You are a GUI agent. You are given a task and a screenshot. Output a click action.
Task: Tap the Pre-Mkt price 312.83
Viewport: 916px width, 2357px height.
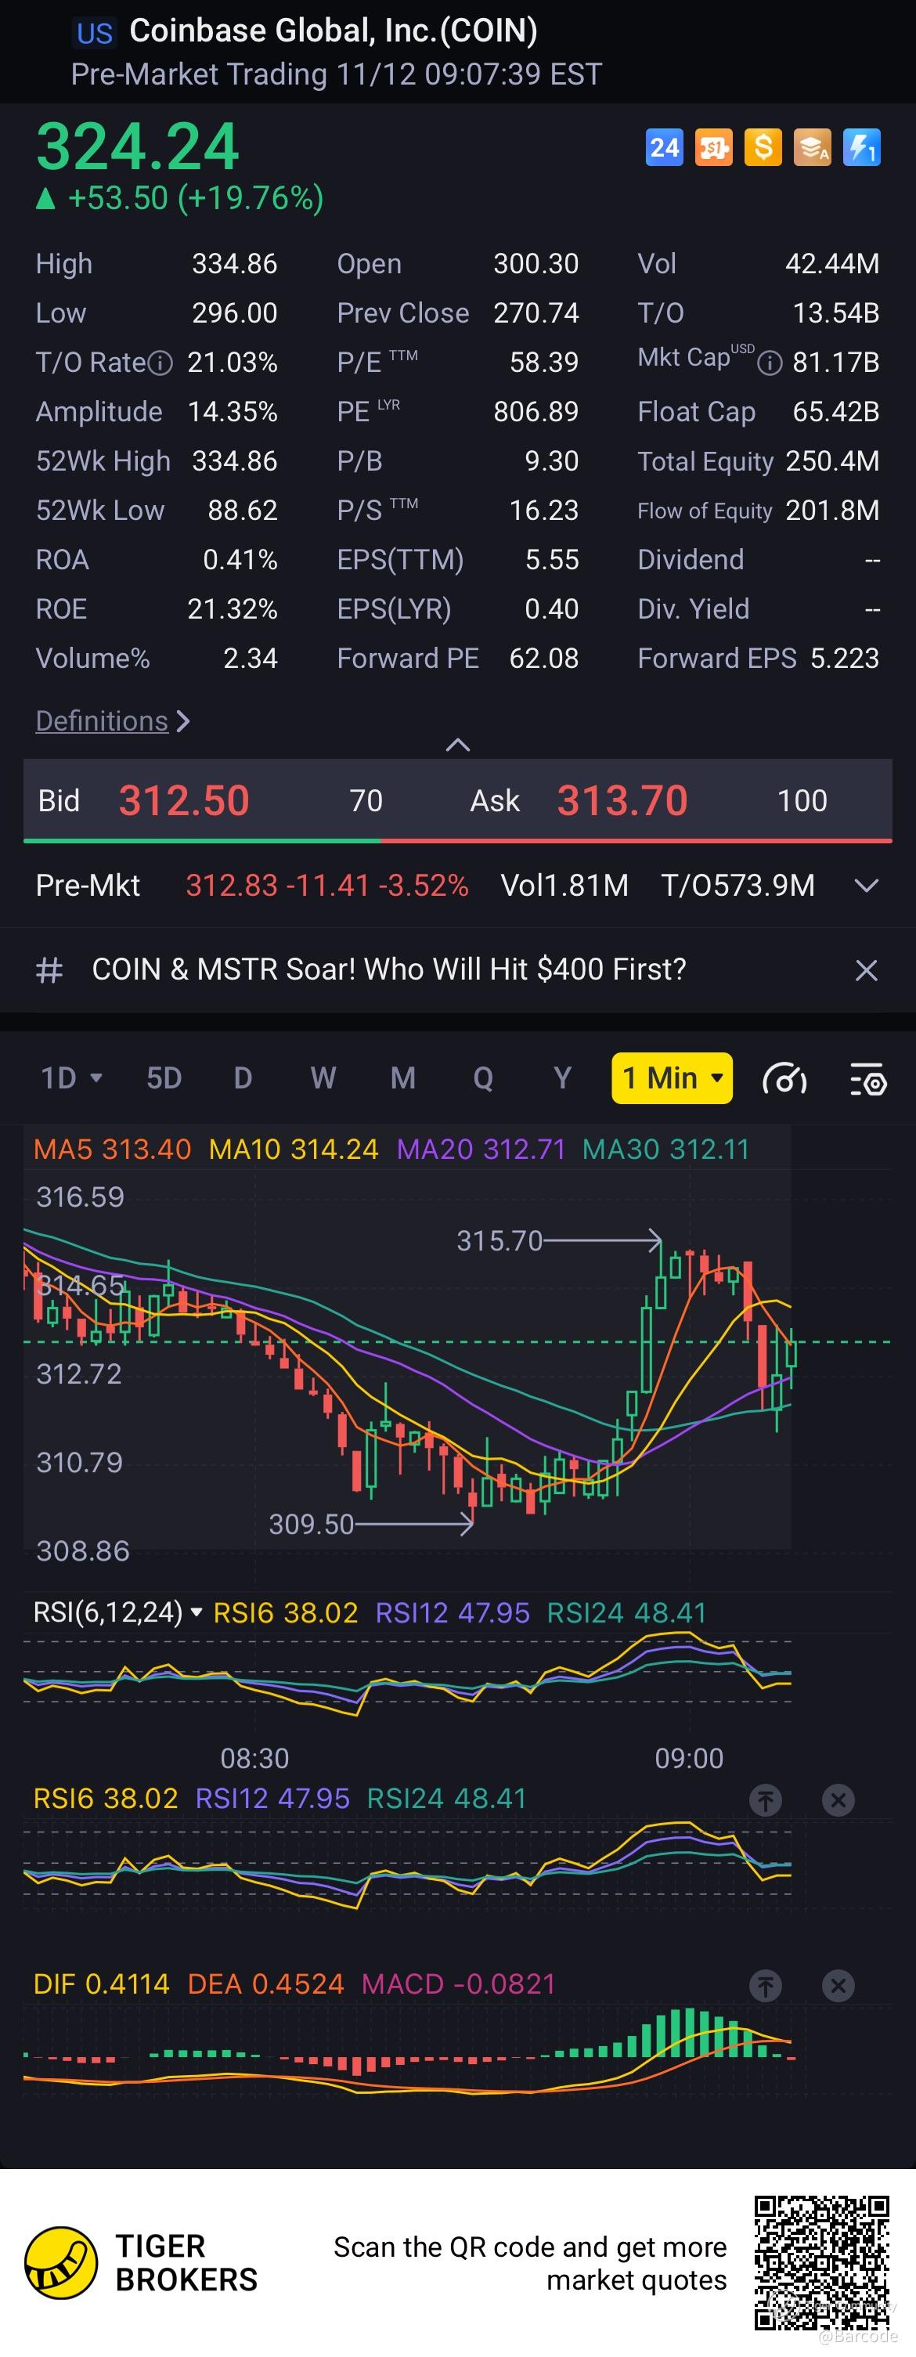point(232,886)
